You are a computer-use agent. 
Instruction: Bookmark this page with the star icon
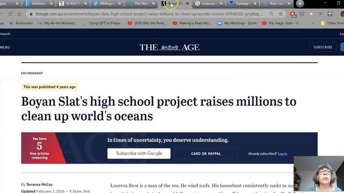click(x=281, y=14)
